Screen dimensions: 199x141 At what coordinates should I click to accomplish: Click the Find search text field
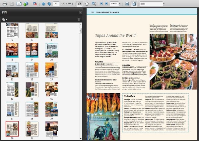[151, 4]
